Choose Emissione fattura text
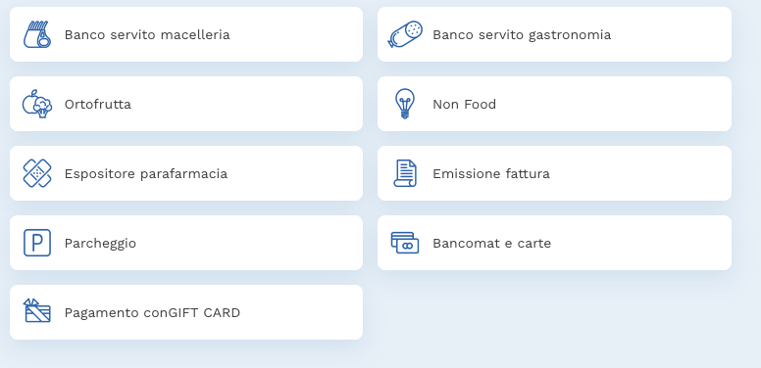 coord(491,174)
